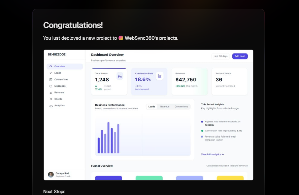The height and width of the screenshot is (195, 299).
Task: Click the Conversions icon in sidebar
Action: click(51, 79)
